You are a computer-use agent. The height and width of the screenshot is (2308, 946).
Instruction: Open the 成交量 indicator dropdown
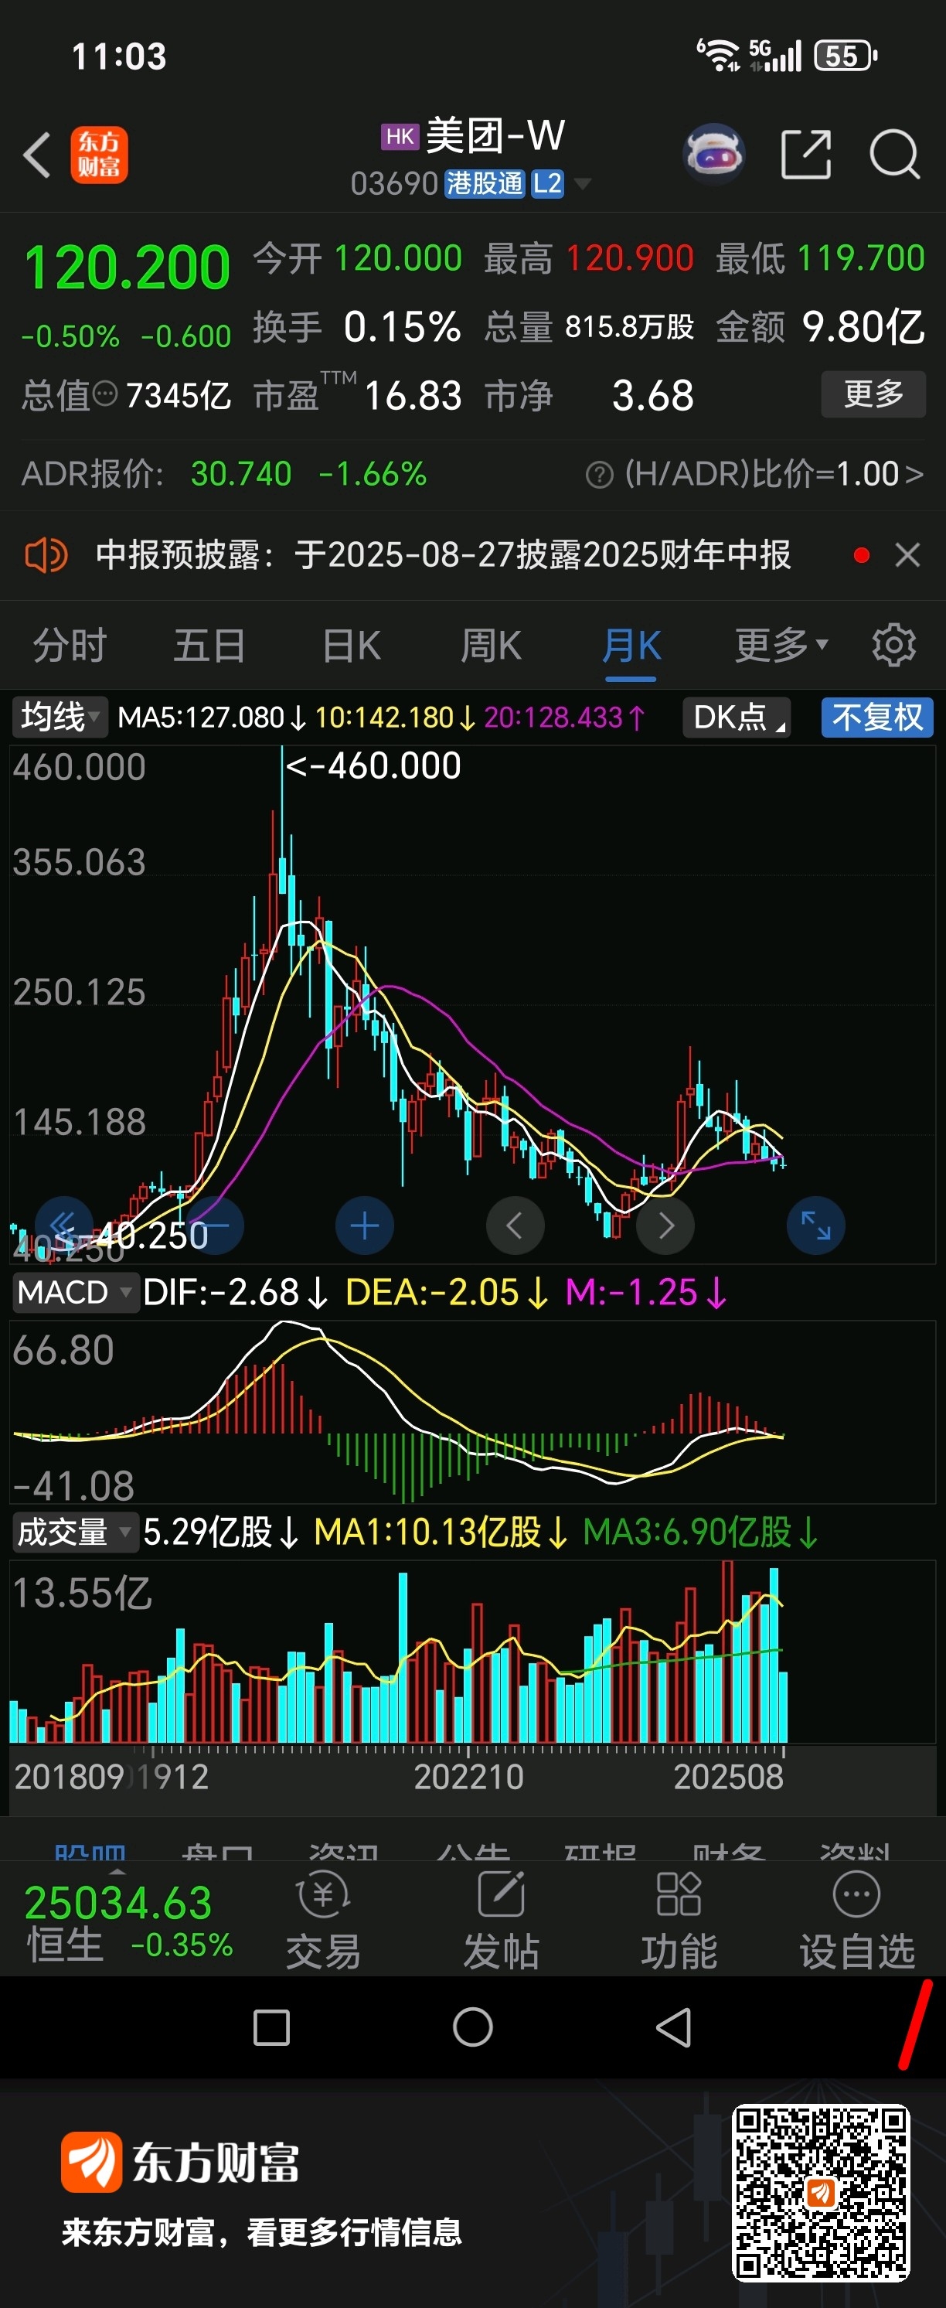click(x=75, y=1532)
